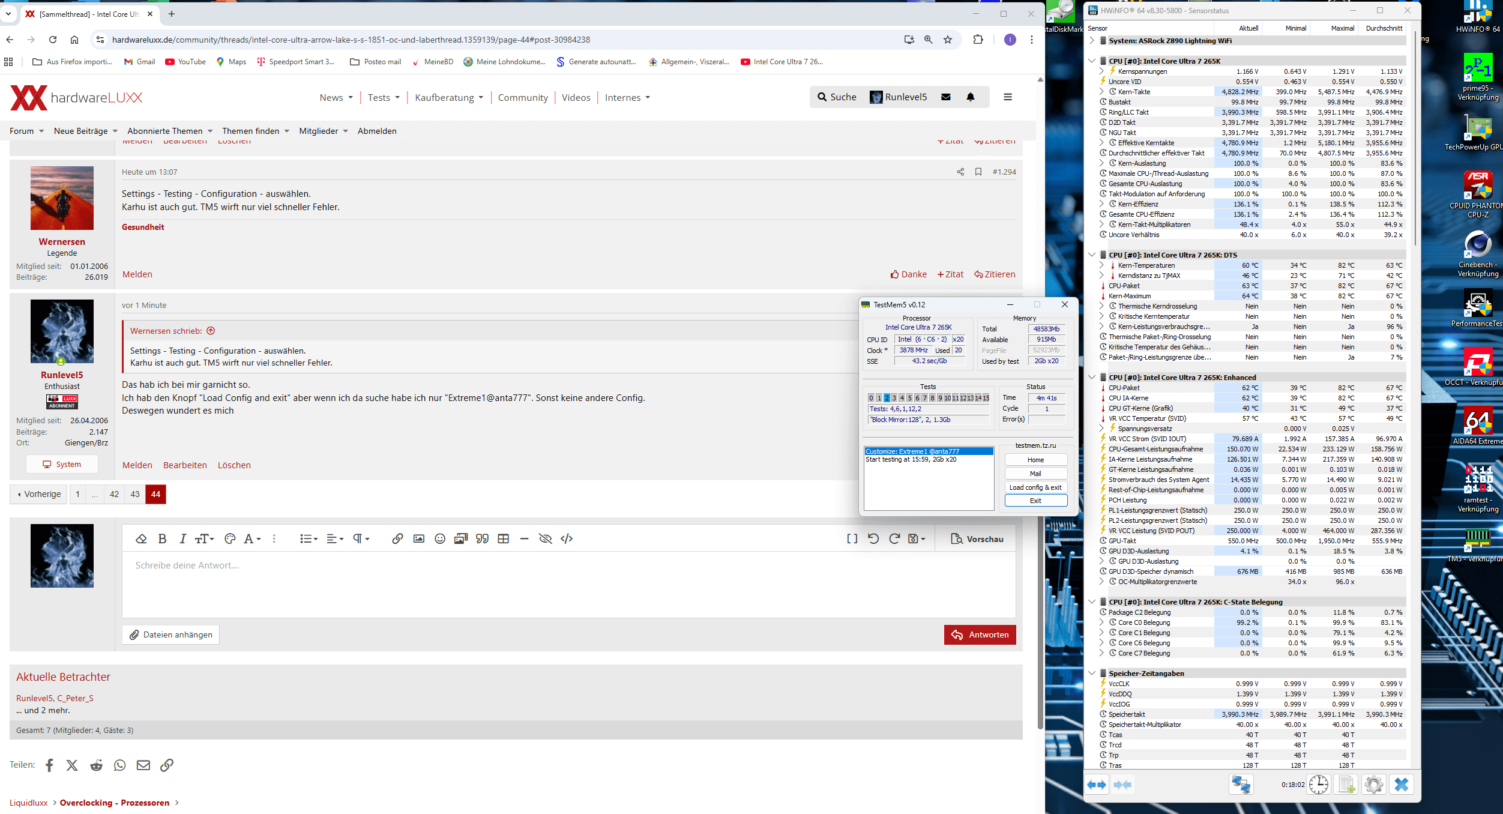Toggle bold formatting in reply editor
1503x814 pixels.
pos(162,538)
